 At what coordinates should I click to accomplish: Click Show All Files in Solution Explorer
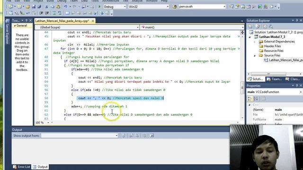pos(258,26)
